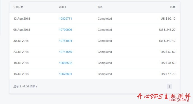The height and width of the screenshot is (104, 193).
Task: Open order 10686532
Action: (65, 63)
